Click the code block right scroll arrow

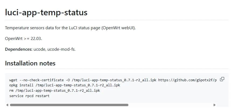pyautogui.click(x=214, y=105)
